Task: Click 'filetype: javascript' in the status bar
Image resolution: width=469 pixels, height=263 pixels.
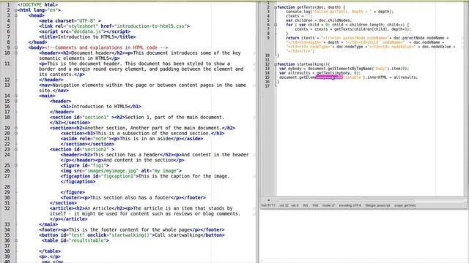Action: coord(378,206)
